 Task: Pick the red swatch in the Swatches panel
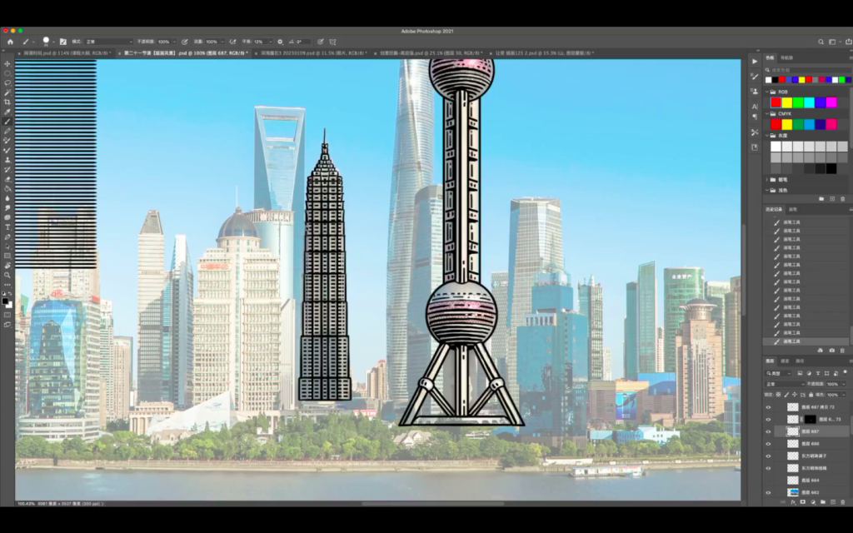pyautogui.click(x=776, y=102)
